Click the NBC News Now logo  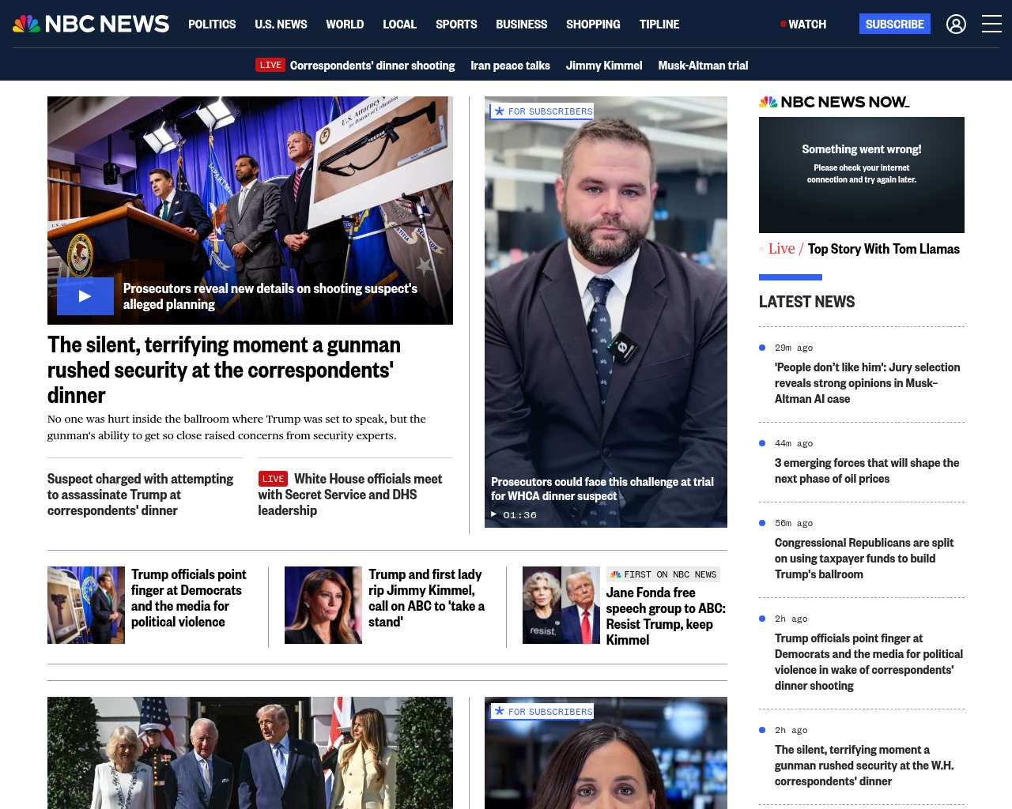[x=834, y=102]
